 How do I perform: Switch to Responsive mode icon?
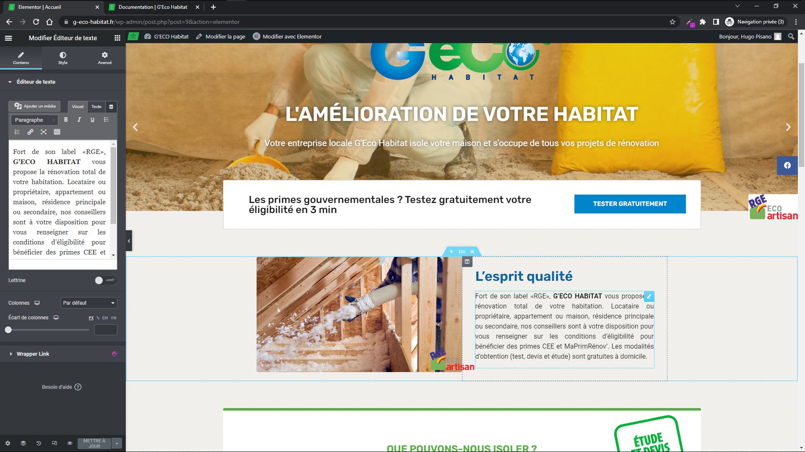coord(54,443)
